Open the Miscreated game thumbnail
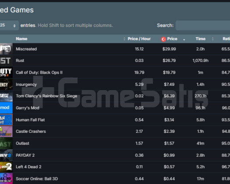 coord(6,49)
